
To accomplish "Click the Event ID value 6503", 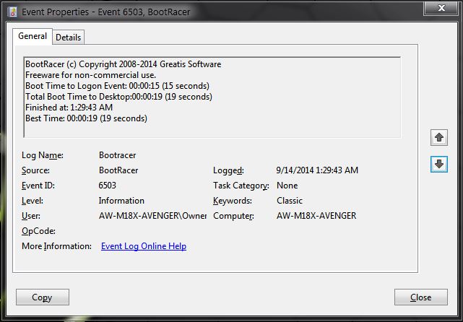I will [x=107, y=186].
